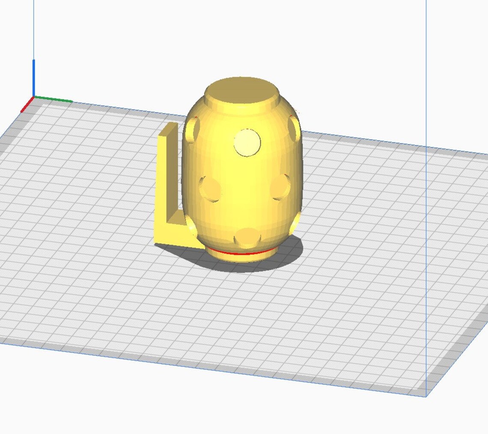The width and height of the screenshot is (488, 434).
Task: Click the circular dimple on the model front
Action: pos(247,143)
